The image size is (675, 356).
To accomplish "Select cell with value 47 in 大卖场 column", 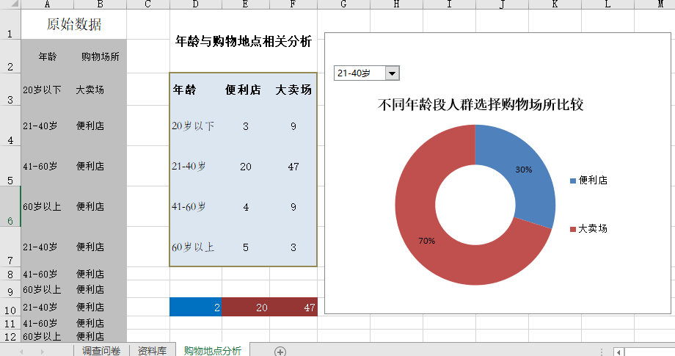I will [293, 167].
